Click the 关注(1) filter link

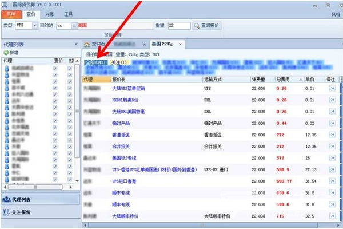[118, 62]
